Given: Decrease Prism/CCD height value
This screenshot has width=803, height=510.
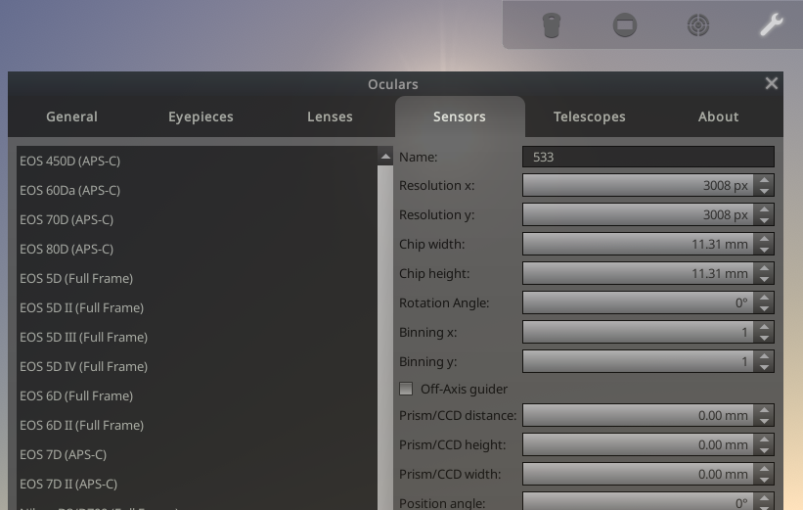Looking at the screenshot, I should (x=764, y=450).
